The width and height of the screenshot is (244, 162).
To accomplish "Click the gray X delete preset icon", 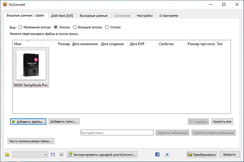I will click(61, 154).
